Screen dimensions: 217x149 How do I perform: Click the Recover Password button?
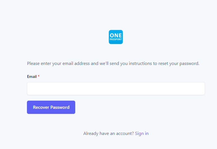(51, 107)
